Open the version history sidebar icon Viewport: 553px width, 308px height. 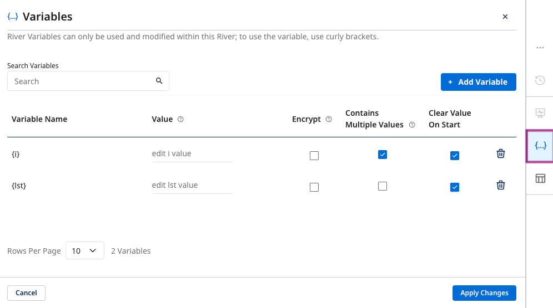pos(540,80)
